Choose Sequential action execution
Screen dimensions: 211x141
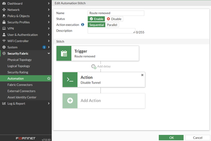97,25
